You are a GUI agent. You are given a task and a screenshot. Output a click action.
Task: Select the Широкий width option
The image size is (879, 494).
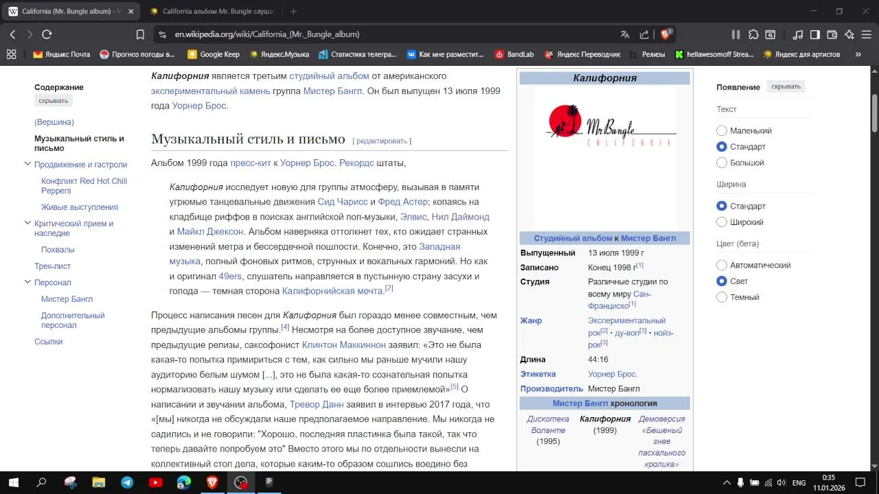(722, 222)
